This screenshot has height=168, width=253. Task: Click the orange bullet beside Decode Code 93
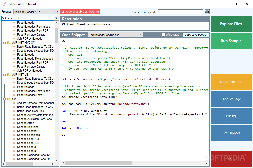pyautogui.click(x=14, y=151)
